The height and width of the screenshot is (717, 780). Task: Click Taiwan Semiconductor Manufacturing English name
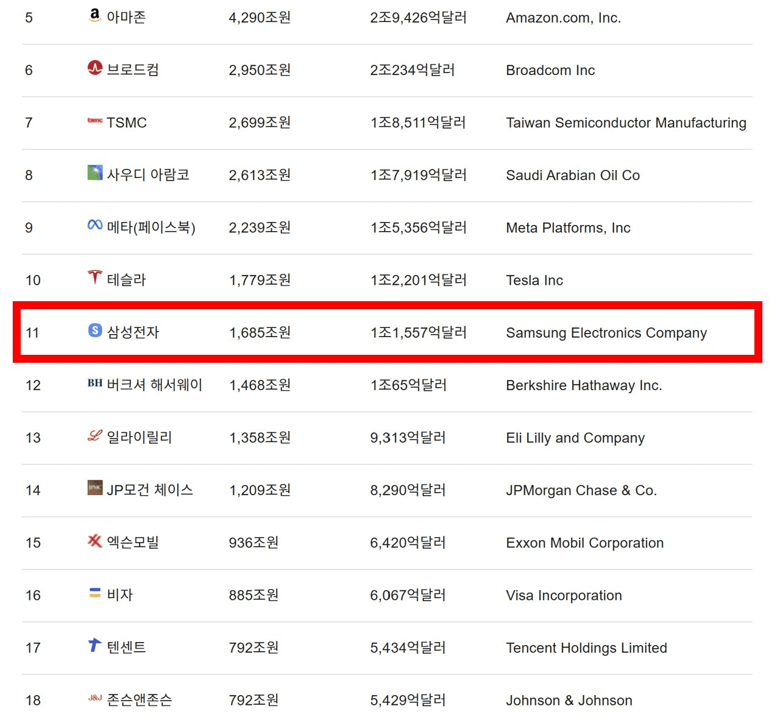click(x=626, y=123)
